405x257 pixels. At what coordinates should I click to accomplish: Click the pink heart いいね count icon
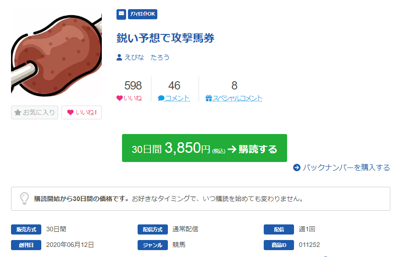tap(119, 98)
